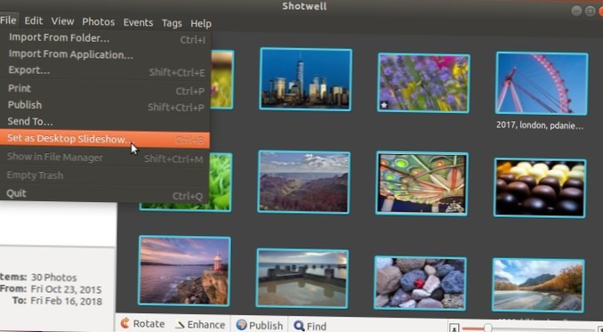The image size is (603, 332).
Task: Select the purple flowers photo
Action: tap(423, 83)
